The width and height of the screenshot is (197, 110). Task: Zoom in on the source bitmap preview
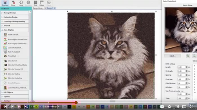tap(188, 56)
